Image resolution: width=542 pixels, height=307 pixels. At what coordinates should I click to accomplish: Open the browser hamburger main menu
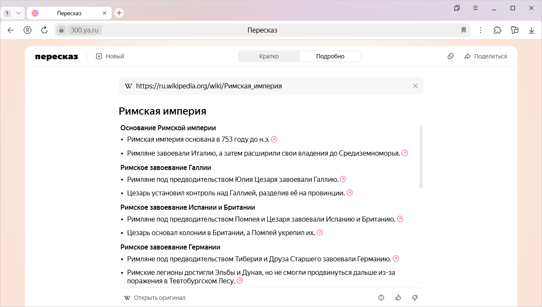click(476, 8)
